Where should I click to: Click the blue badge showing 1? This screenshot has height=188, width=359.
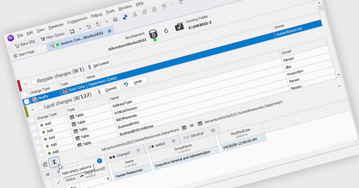tap(100, 161)
